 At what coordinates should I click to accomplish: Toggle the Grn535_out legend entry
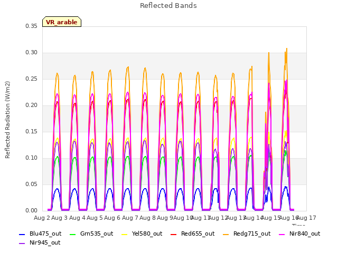[91, 233]
